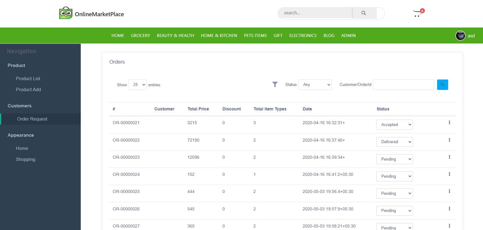Click the blue search button beside Customer/OrderId
This screenshot has width=483, height=230.
[442, 85]
